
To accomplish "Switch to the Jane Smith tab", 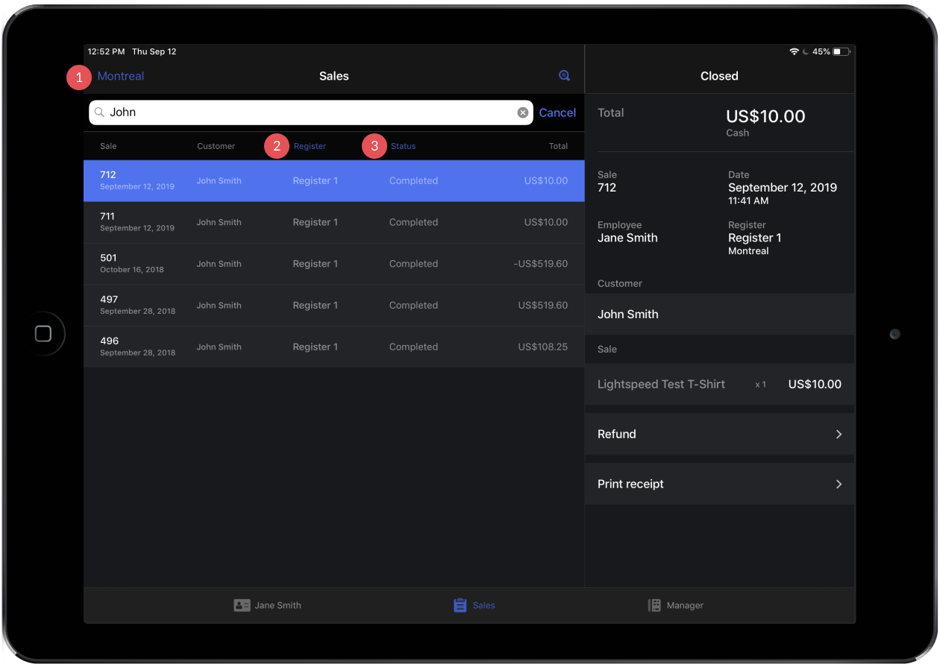I will pos(278,605).
